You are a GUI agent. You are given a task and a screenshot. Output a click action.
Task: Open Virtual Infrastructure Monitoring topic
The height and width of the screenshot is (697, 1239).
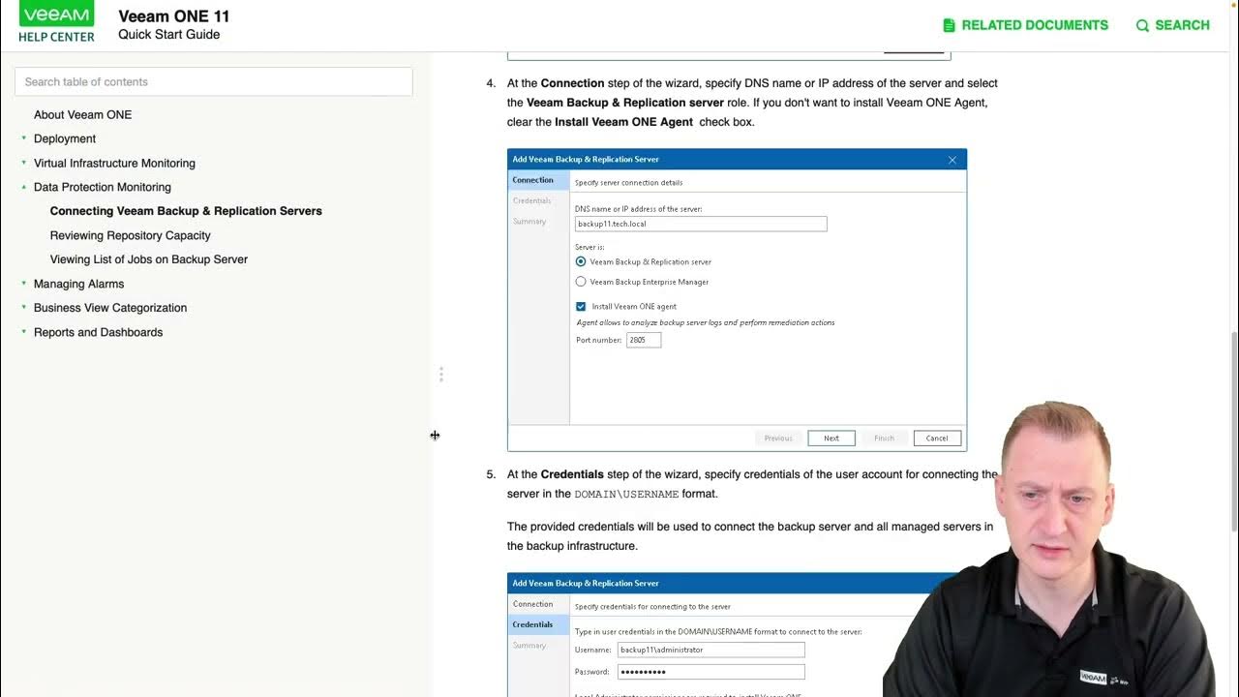point(114,163)
